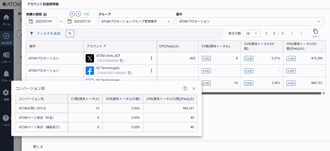The width and height of the screenshot is (330, 151).
Task: Sort by アカウント column header
Action: 96,46
